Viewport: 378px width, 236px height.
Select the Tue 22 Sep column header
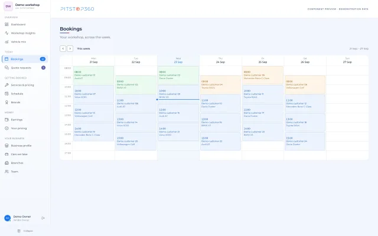tap(136, 60)
